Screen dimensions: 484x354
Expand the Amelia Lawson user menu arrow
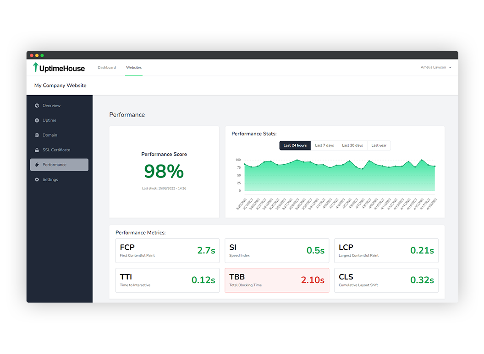point(450,68)
